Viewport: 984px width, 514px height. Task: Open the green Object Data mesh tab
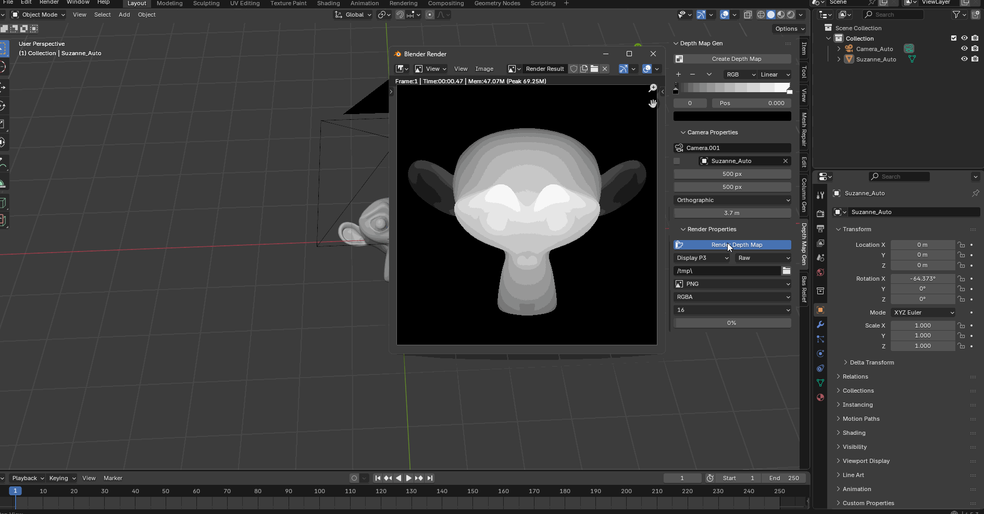(x=820, y=383)
